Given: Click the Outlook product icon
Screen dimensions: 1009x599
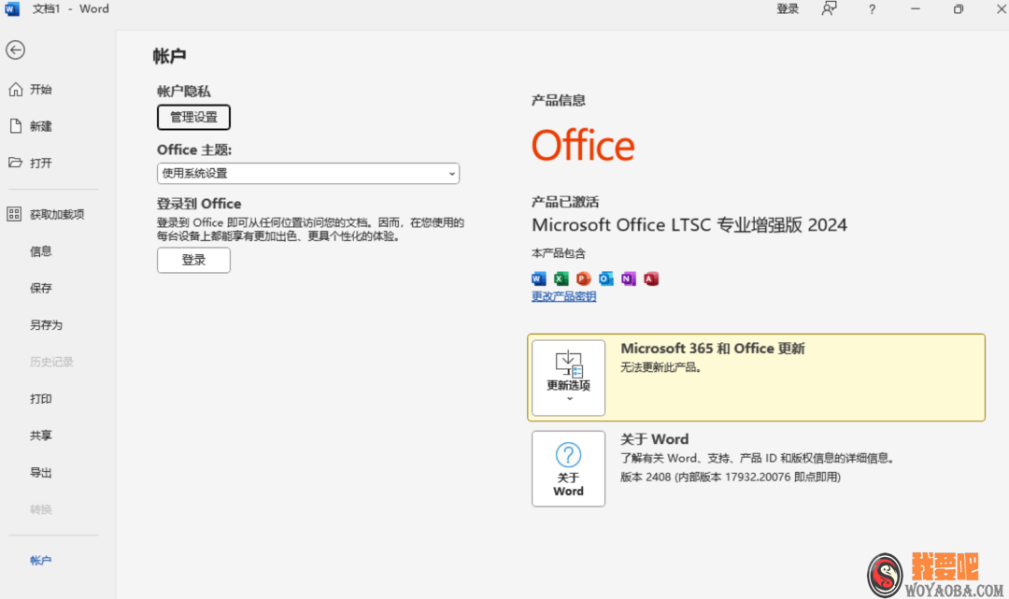Looking at the screenshot, I should [605, 278].
